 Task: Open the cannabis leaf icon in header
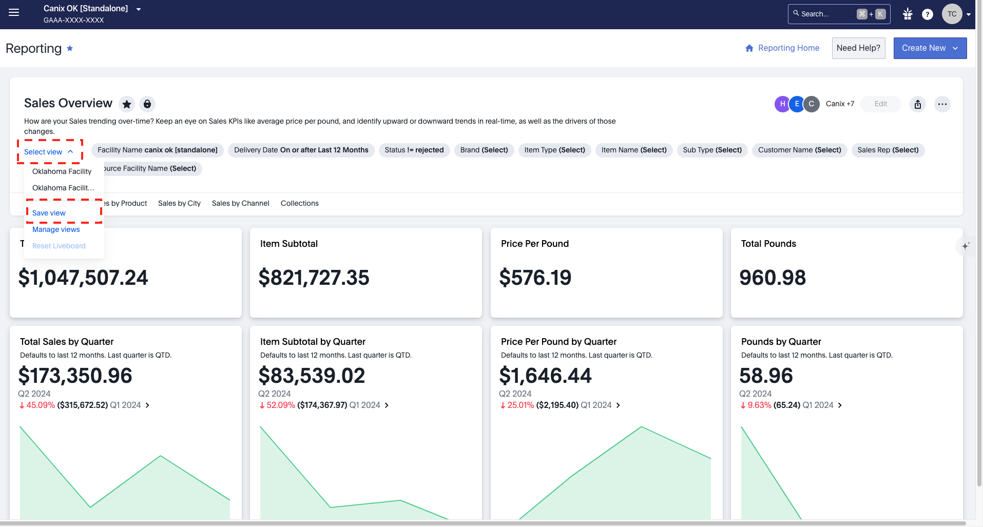coord(908,14)
